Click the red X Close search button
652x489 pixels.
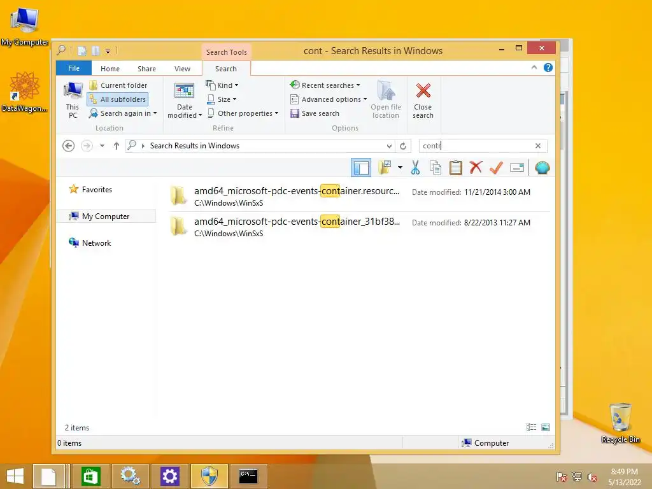pyautogui.click(x=423, y=100)
